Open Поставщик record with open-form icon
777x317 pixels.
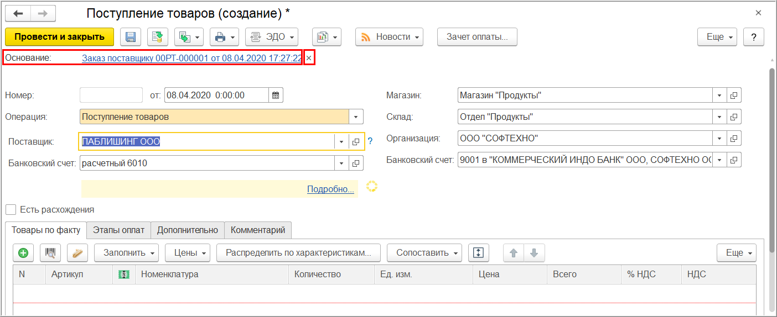(356, 142)
